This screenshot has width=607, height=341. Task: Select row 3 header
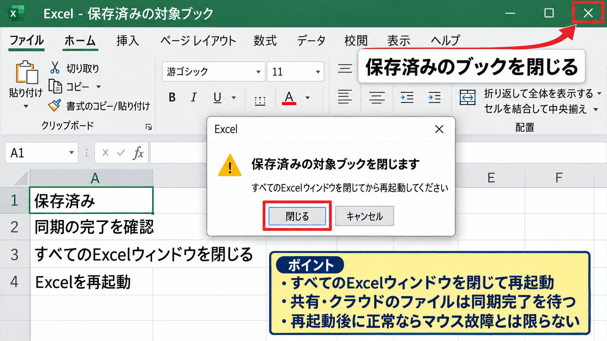pyautogui.click(x=15, y=254)
